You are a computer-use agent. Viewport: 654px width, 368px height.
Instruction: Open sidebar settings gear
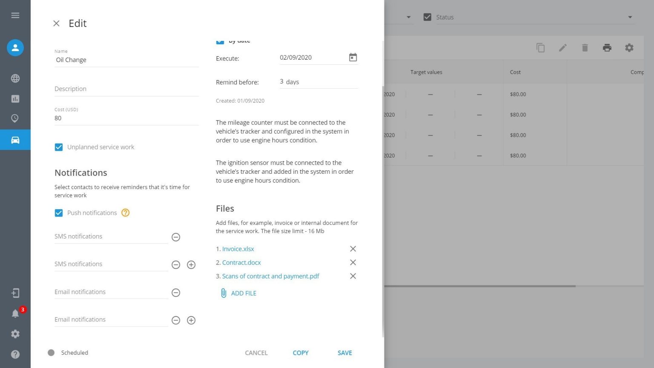point(15,334)
